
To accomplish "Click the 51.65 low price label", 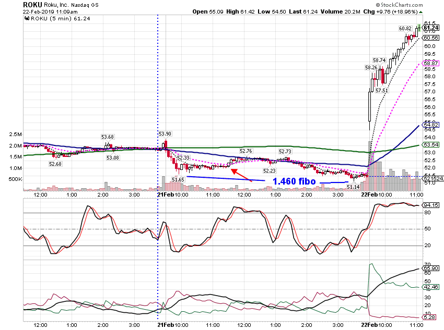I will [178, 180].
